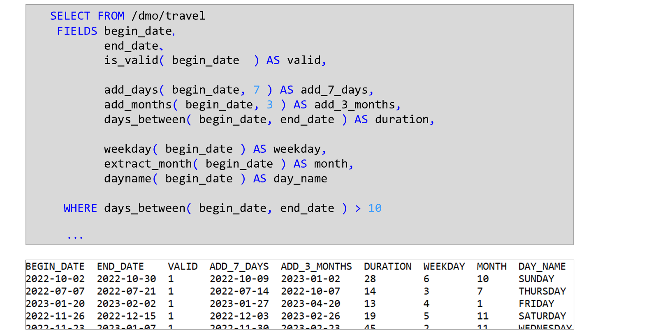Click the end date 2022-12-15 cell

click(x=126, y=316)
